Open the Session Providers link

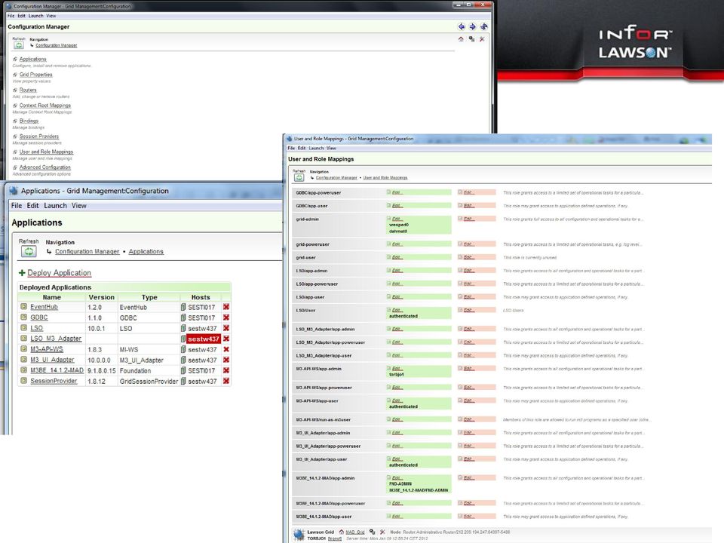point(39,137)
